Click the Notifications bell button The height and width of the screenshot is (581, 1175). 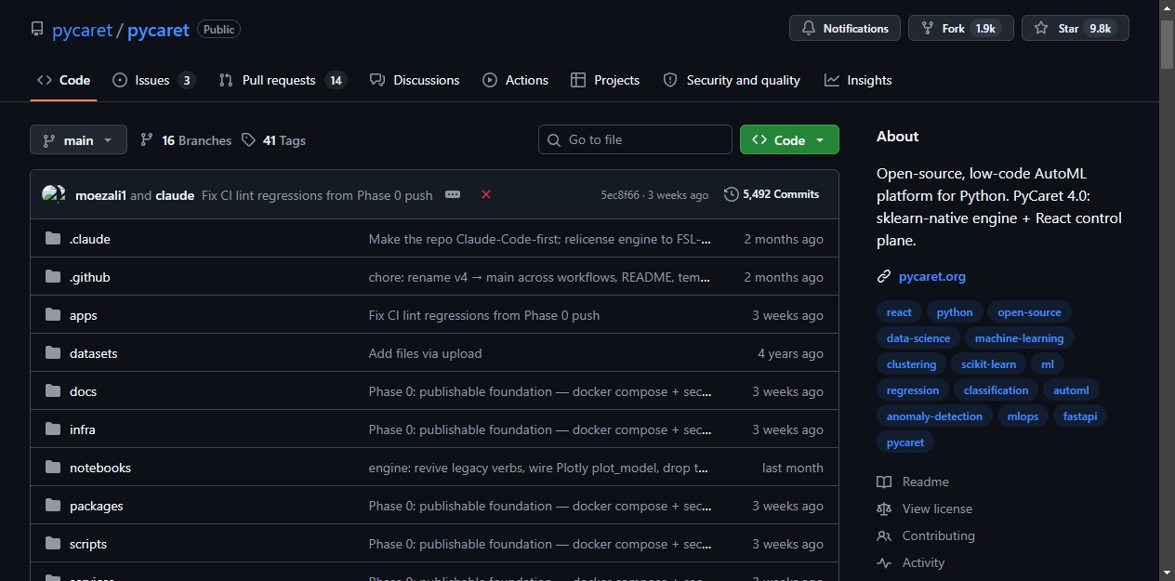point(845,29)
